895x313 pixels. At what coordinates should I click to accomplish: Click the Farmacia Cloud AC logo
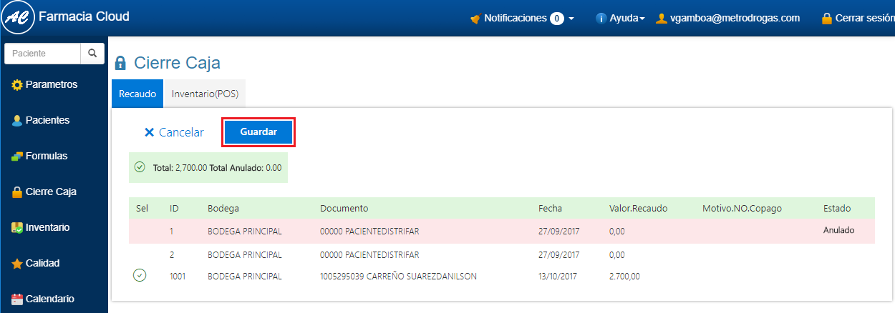tap(17, 18)
